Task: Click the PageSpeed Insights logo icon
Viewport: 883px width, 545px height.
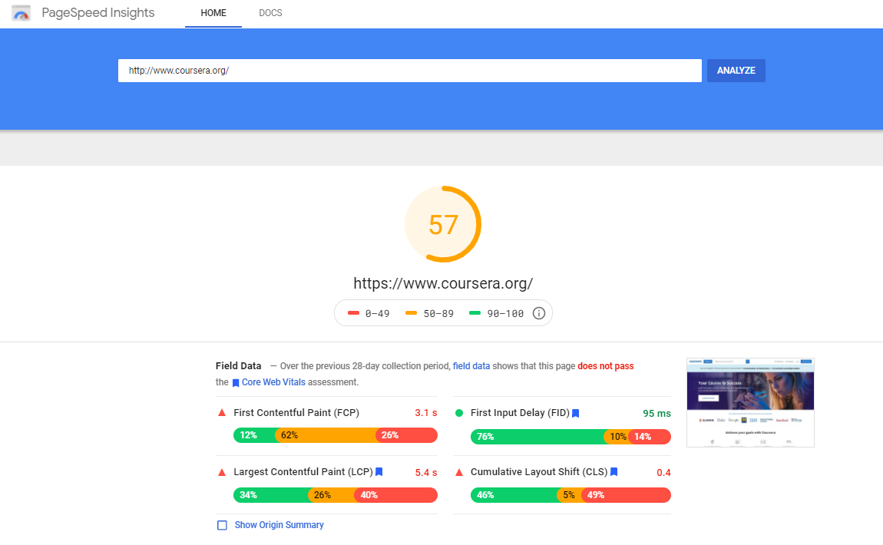Action: point(21,13)
